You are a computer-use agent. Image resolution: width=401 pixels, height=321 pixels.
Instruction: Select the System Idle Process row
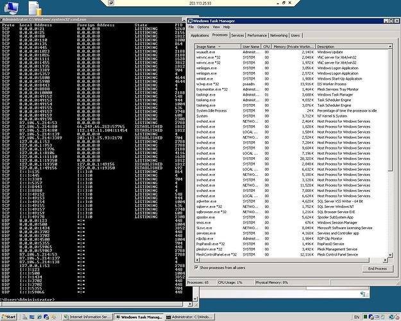pos(291,110)
